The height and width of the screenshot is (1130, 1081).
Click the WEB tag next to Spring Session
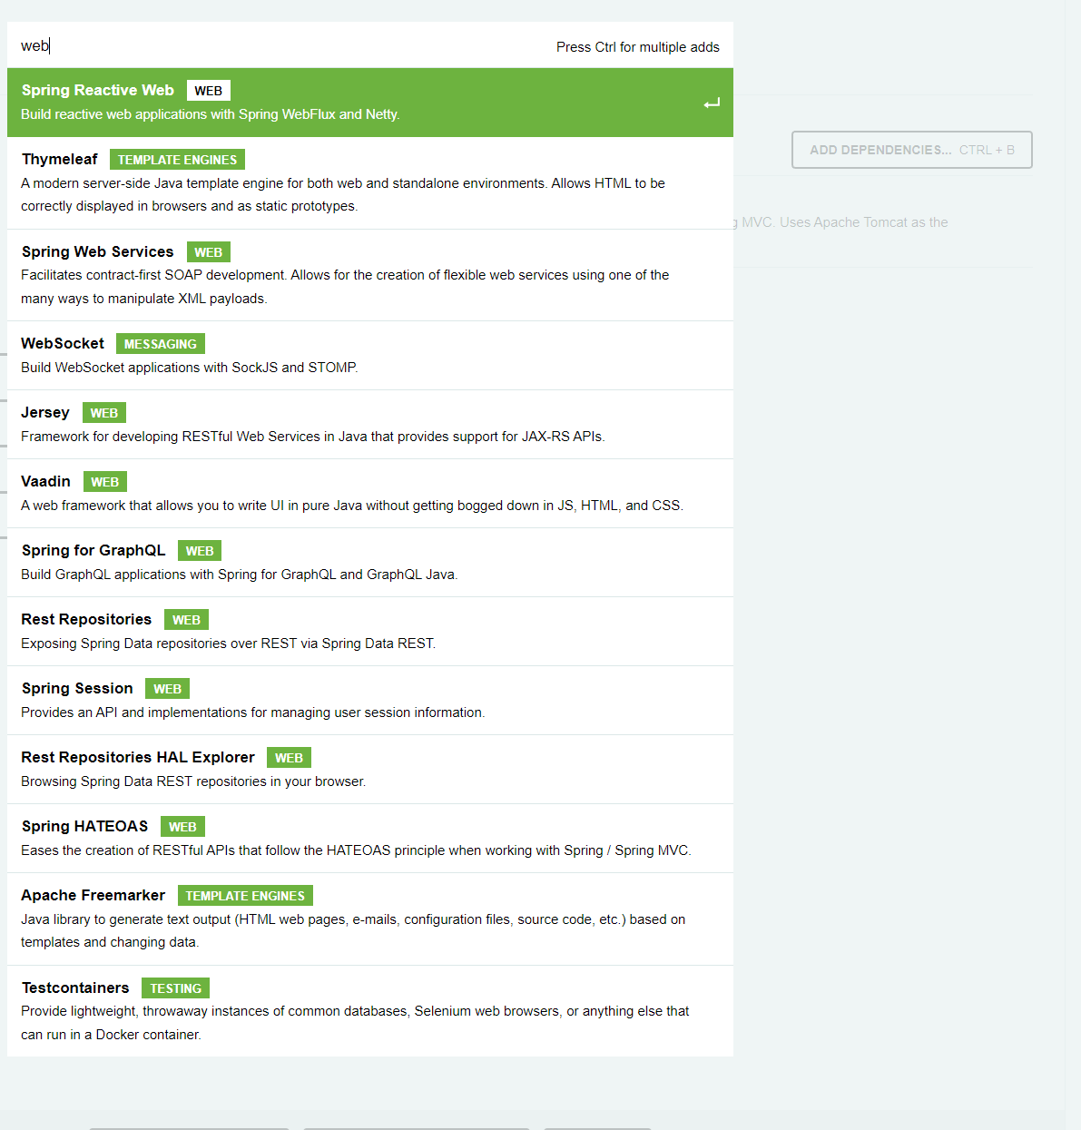(x=168, y=689)
